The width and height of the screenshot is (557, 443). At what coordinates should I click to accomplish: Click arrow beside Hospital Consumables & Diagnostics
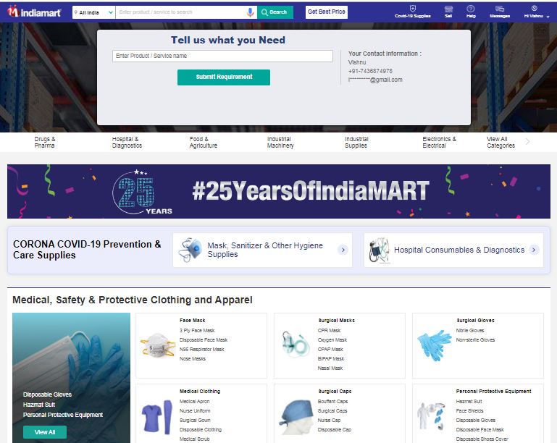coord(534,250)
